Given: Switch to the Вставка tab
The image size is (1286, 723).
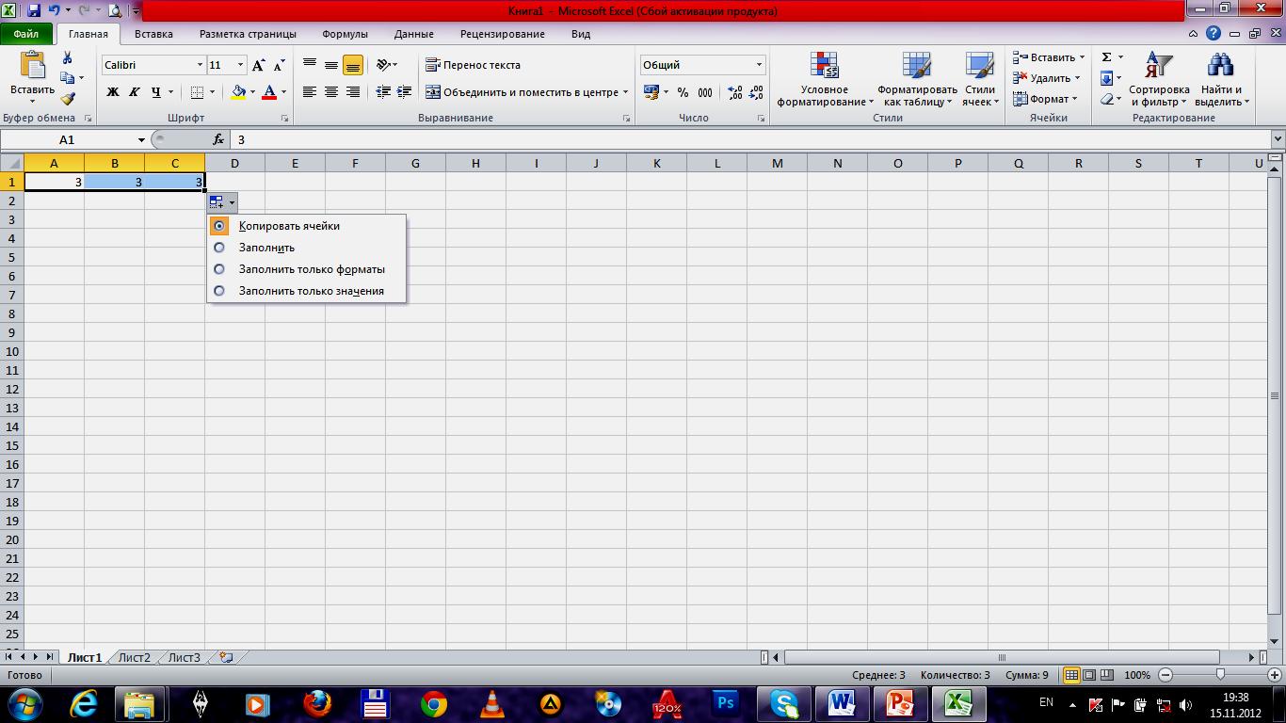Looking at the screenshot, I should click(x=153, y=34).
